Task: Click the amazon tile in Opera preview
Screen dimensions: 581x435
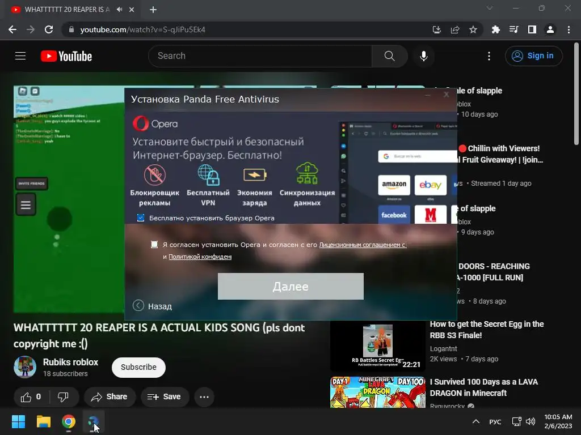Action: pyautogui.click(x=394, y=185)
